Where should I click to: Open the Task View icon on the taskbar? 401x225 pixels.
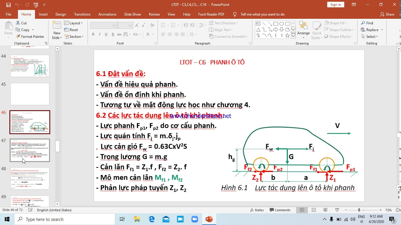pos(122,219)
